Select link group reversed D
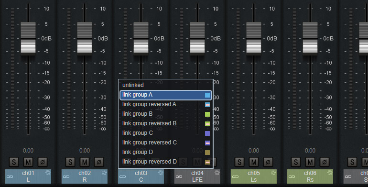The width and height of the screenshot is (368, 187). pyautogui.click(x=166, y=162)
